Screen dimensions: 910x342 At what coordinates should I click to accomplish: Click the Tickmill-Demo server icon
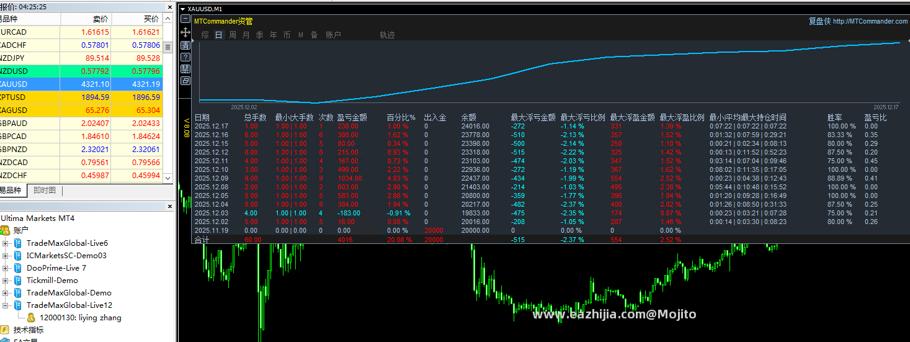(18, 281)
